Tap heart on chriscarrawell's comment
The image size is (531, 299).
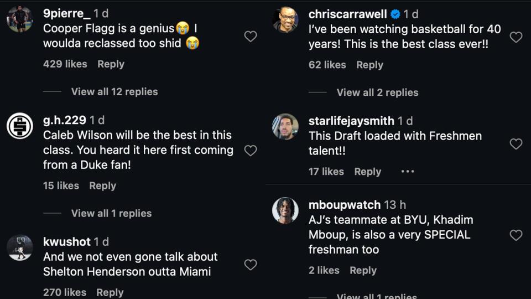[x=516, y=37]
